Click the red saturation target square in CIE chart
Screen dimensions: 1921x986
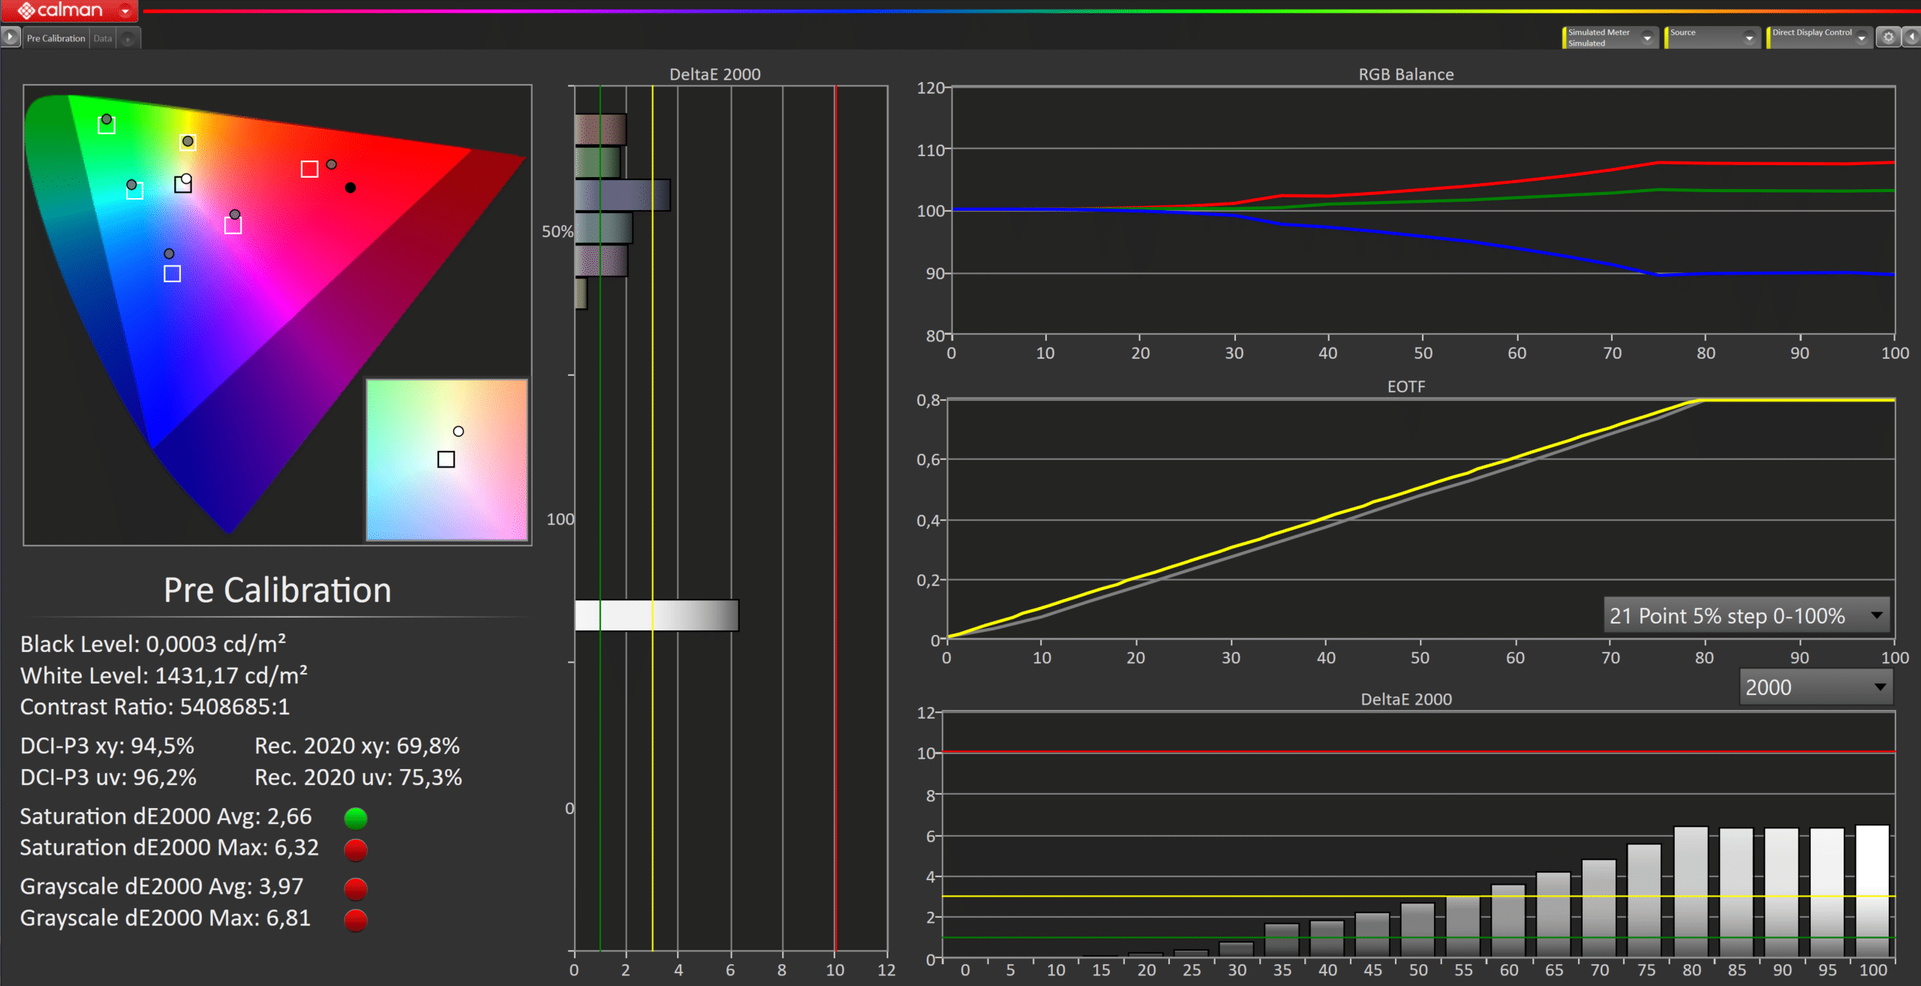309,169
